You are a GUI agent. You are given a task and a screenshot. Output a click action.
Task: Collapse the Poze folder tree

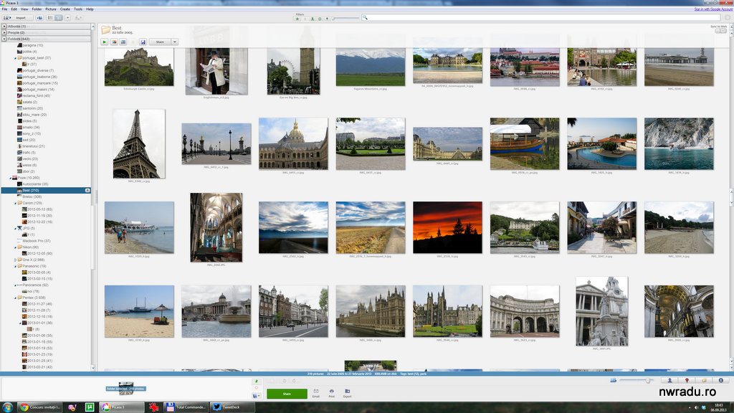(10, 178)
